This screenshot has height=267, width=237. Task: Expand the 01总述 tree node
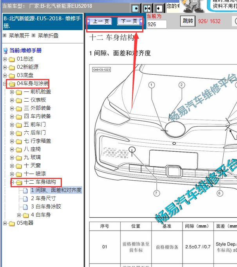point(5,59)
